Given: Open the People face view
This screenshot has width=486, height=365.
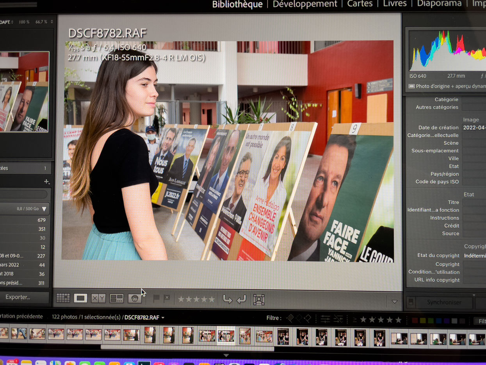Looking at the screenshot, I should 135,299.
